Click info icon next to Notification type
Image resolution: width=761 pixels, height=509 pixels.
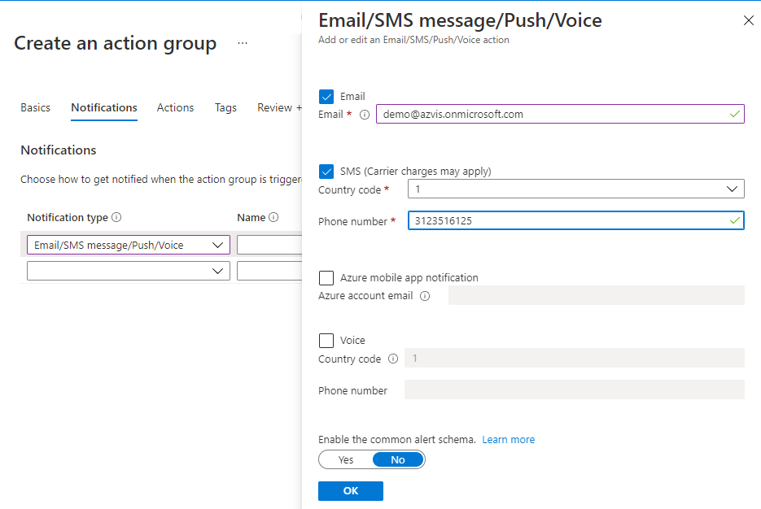116,218
